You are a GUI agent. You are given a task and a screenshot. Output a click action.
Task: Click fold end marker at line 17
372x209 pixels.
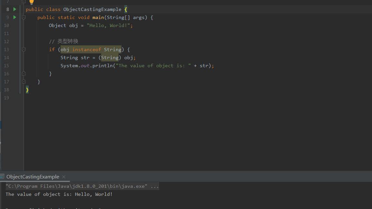[24, 82]
